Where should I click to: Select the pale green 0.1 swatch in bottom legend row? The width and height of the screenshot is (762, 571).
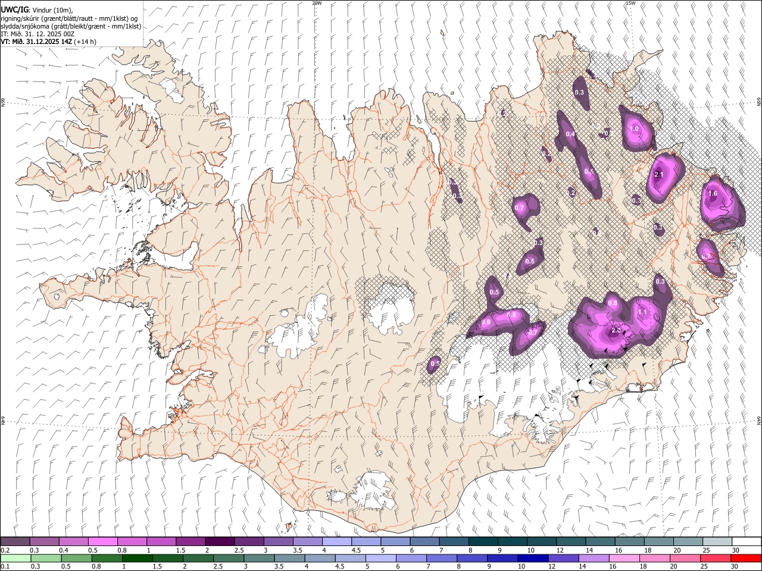[15, 559]
